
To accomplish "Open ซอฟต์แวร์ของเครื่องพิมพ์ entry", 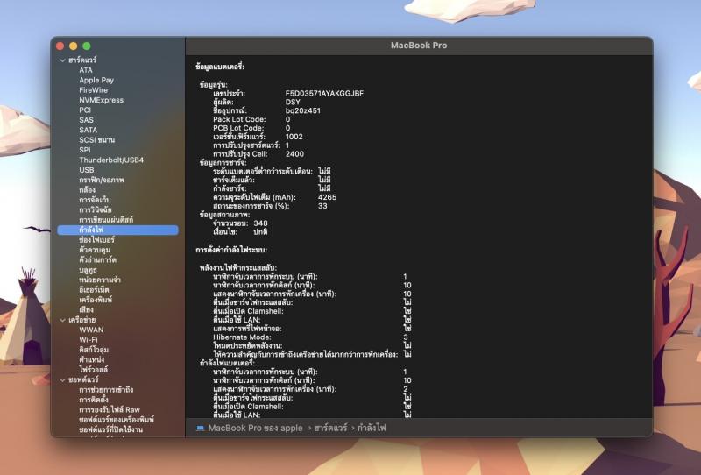I will 117,420.
